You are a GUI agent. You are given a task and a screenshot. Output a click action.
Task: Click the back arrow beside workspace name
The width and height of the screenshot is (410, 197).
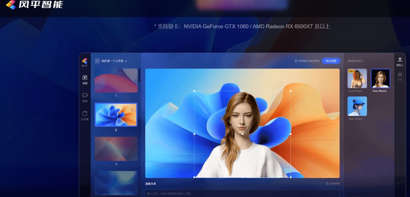tap(97, 61)
